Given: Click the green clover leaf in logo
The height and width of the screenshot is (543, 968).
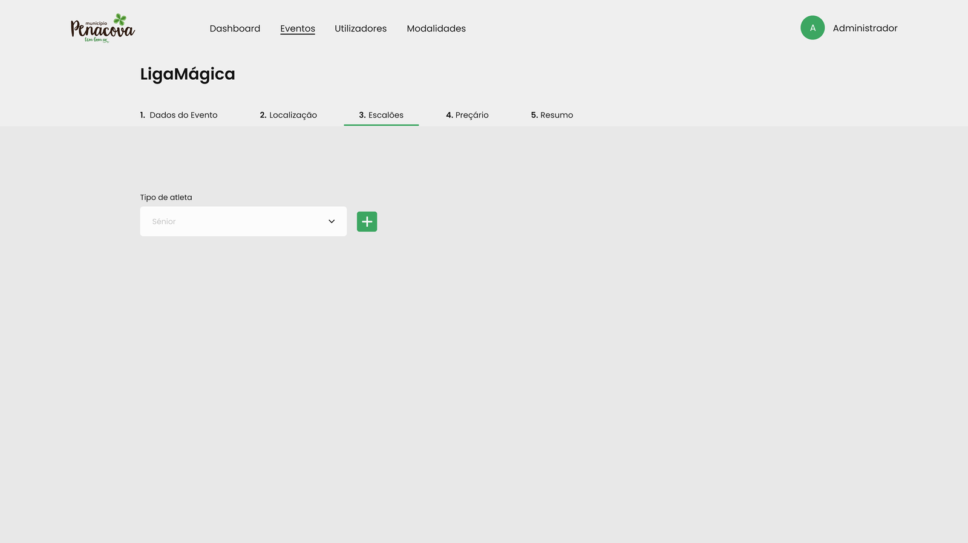Looking at the screenshot, I should [120, 19].
